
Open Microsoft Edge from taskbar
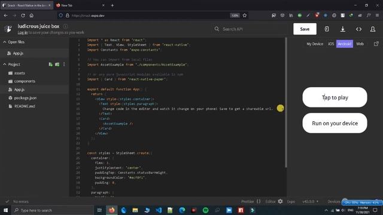[x=182, y=210]
